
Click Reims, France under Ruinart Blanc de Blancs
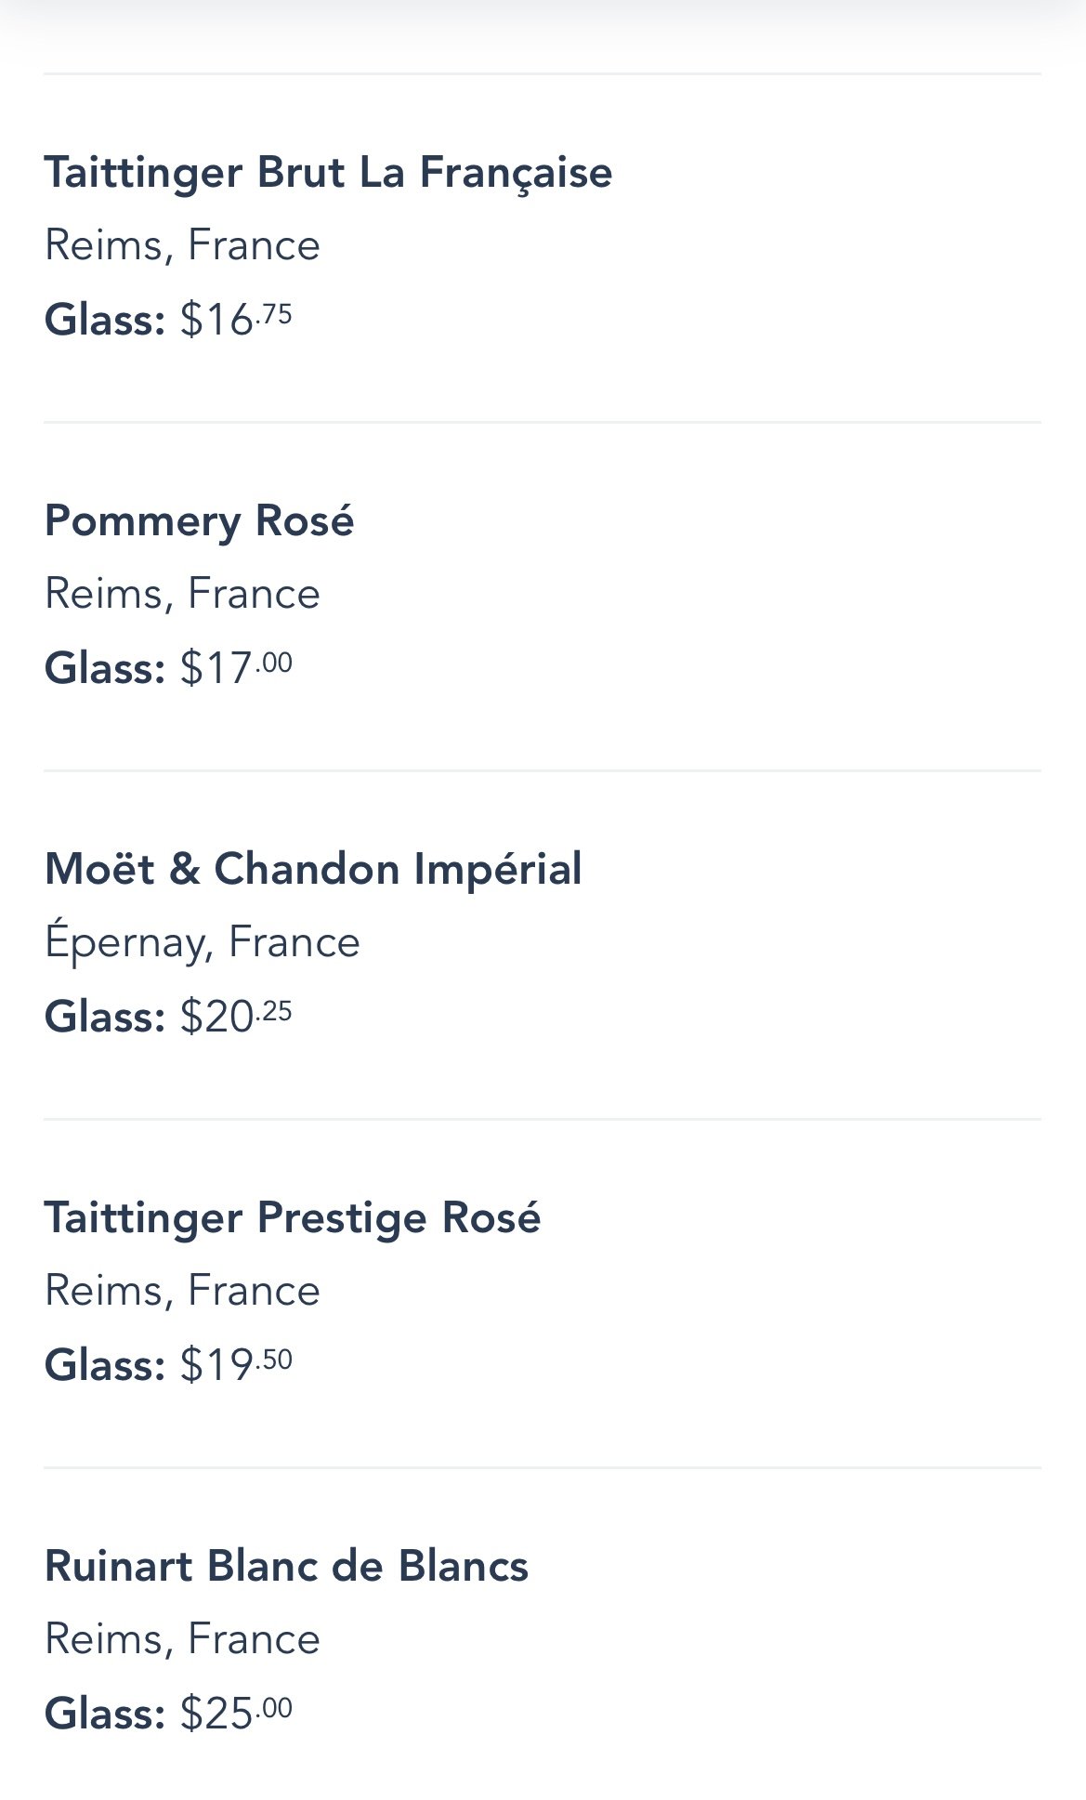click(x=182, y=1639)
